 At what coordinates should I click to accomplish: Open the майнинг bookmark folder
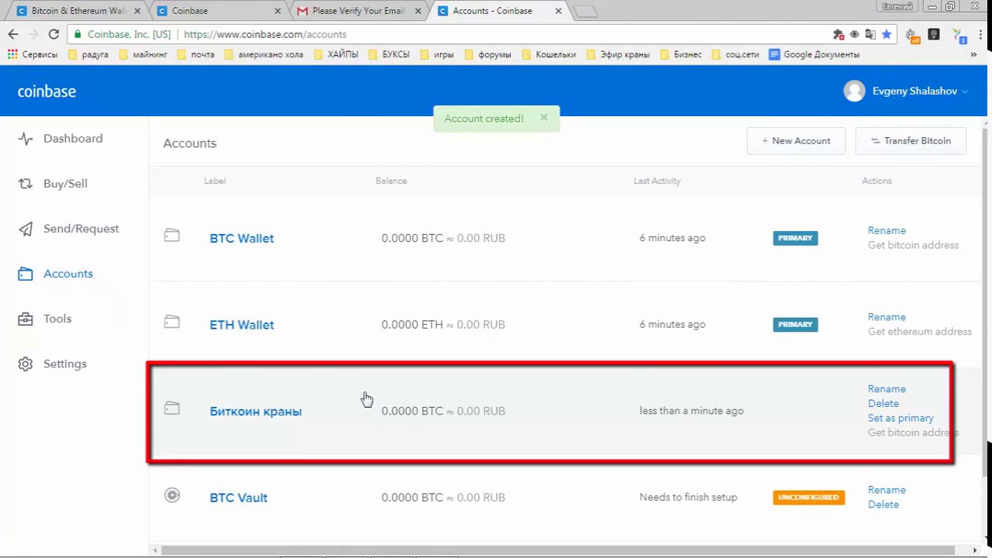pos(143,54)
